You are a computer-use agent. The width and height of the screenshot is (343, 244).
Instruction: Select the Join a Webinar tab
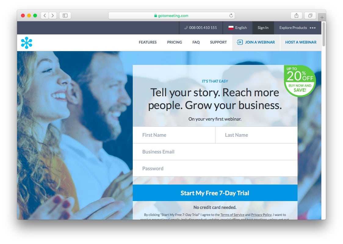click(256, 42)
